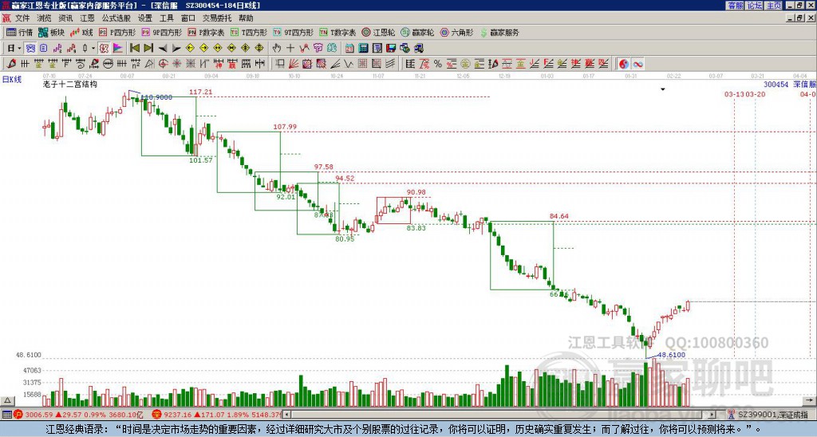Open the calculator icon

tap(364, 49)
